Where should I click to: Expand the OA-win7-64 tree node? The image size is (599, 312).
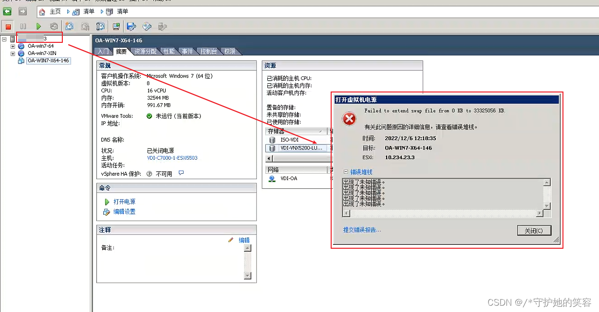[13, 46]
